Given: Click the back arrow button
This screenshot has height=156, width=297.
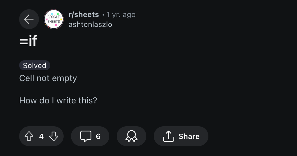Looking at the screenshot, I should [x=29, y=19].
